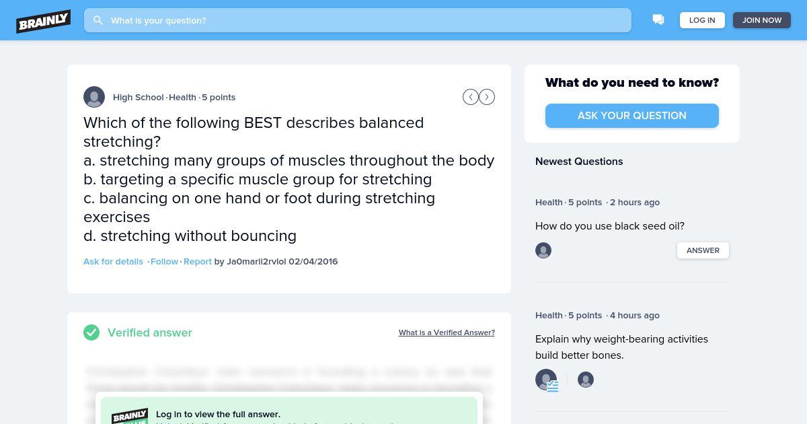This screenshot has height=424, width=807.
Task: Click avatar with checklist badge
Action: tap(546, 380)
